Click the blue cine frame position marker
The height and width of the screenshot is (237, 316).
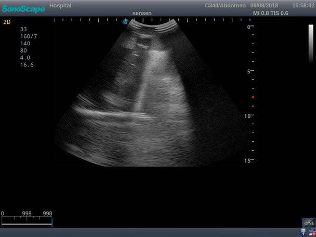[x=52, y=222]
